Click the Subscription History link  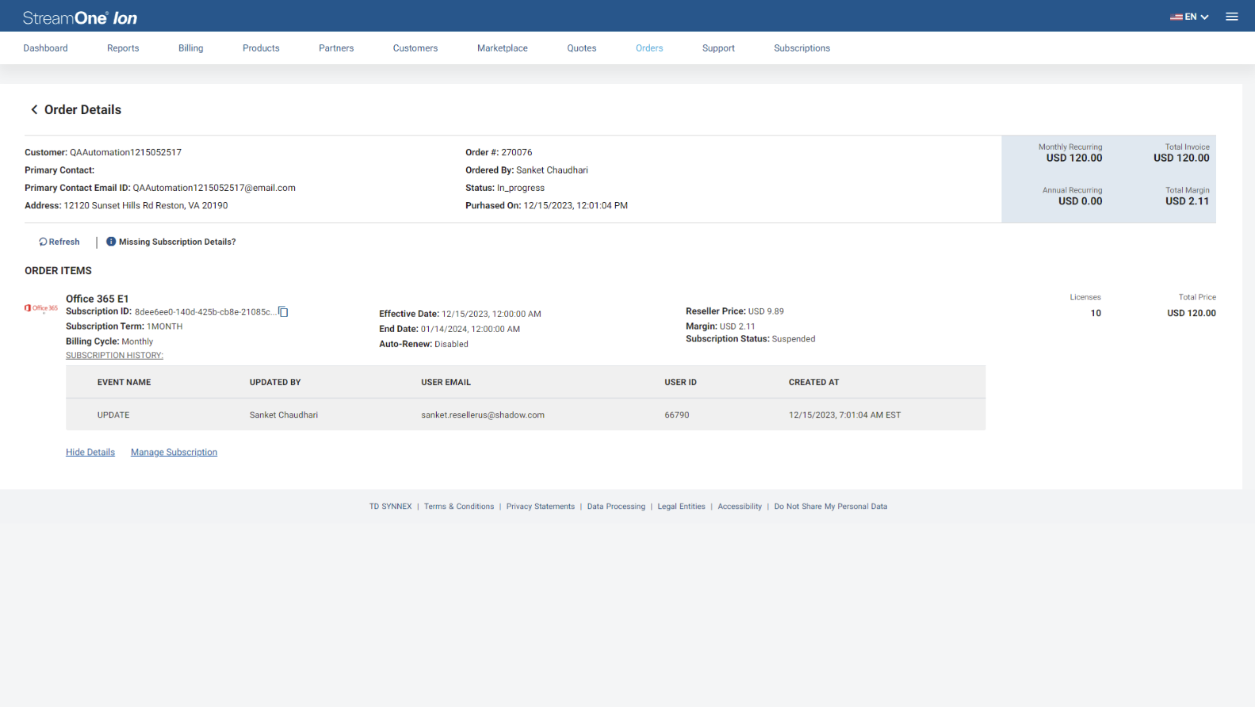pos(114,356)
